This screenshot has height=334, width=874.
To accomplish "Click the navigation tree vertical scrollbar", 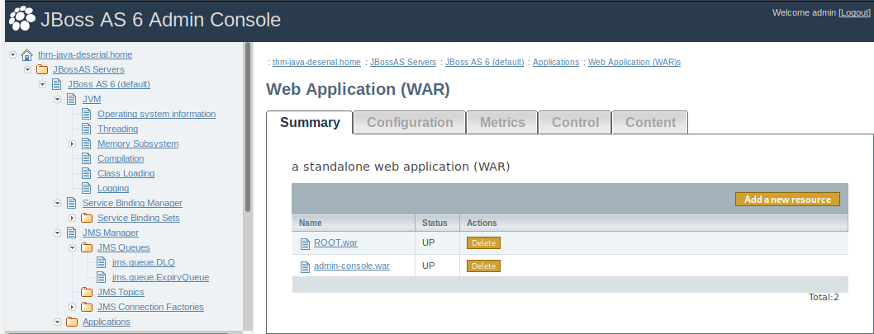I will coord(248,127).
